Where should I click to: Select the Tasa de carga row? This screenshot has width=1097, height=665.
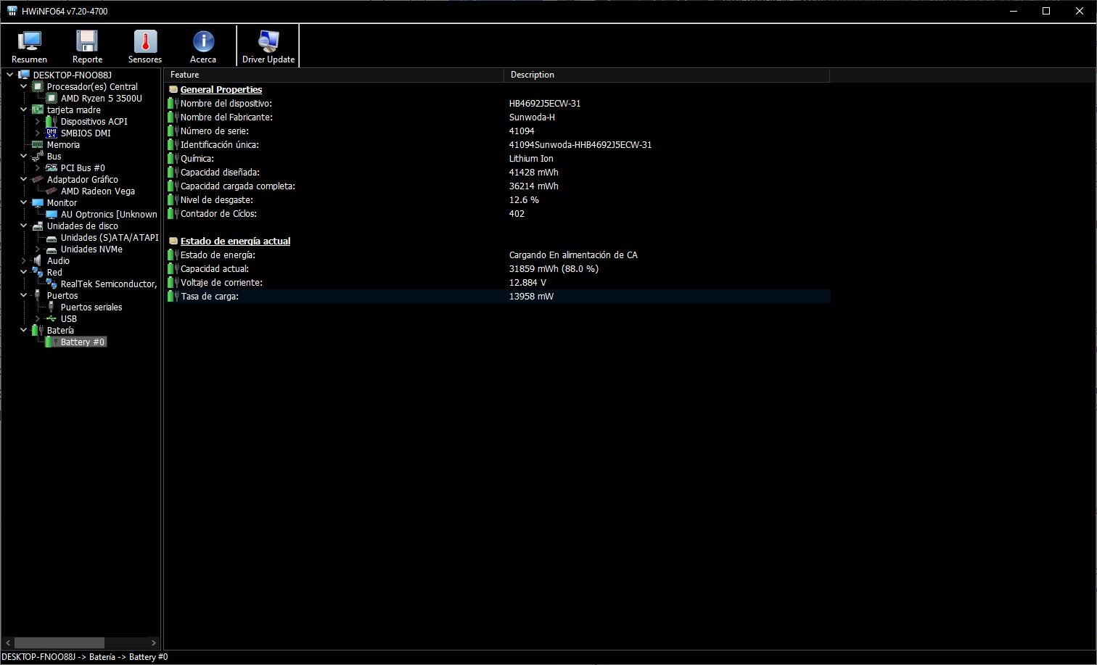pyautogui.click(x=498, y=297)
